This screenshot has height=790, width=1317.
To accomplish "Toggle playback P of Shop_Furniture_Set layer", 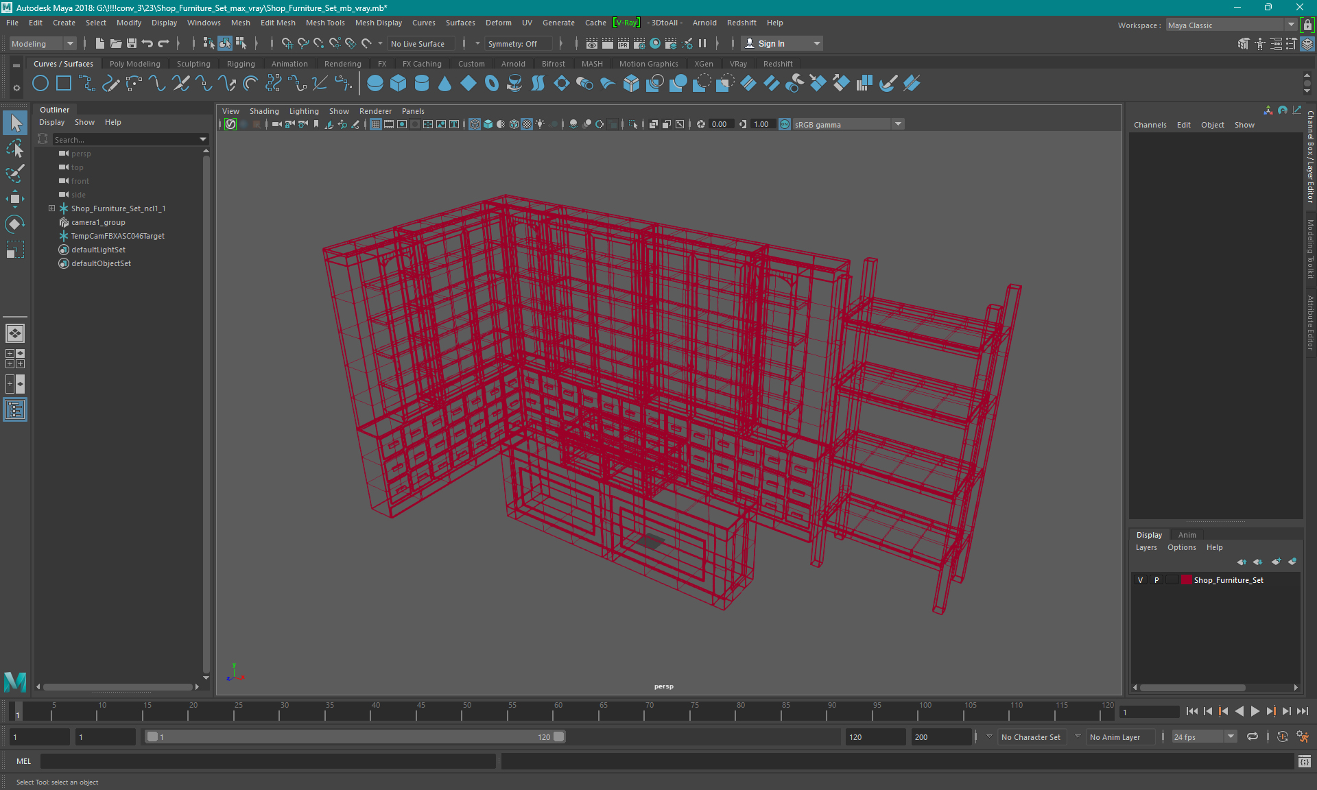I will [1156, 580].
